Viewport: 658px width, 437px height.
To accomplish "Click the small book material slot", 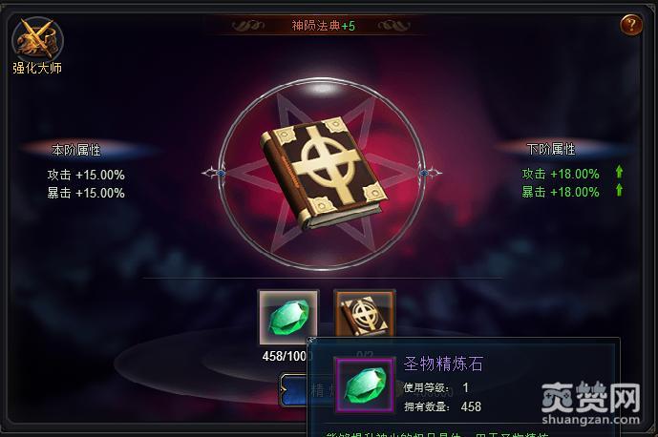I will [364, 316].
